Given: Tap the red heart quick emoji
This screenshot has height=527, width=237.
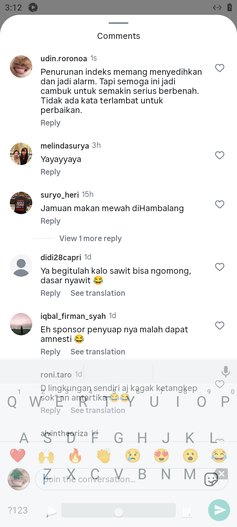Looking at the screenshot, I should [18, 456].
